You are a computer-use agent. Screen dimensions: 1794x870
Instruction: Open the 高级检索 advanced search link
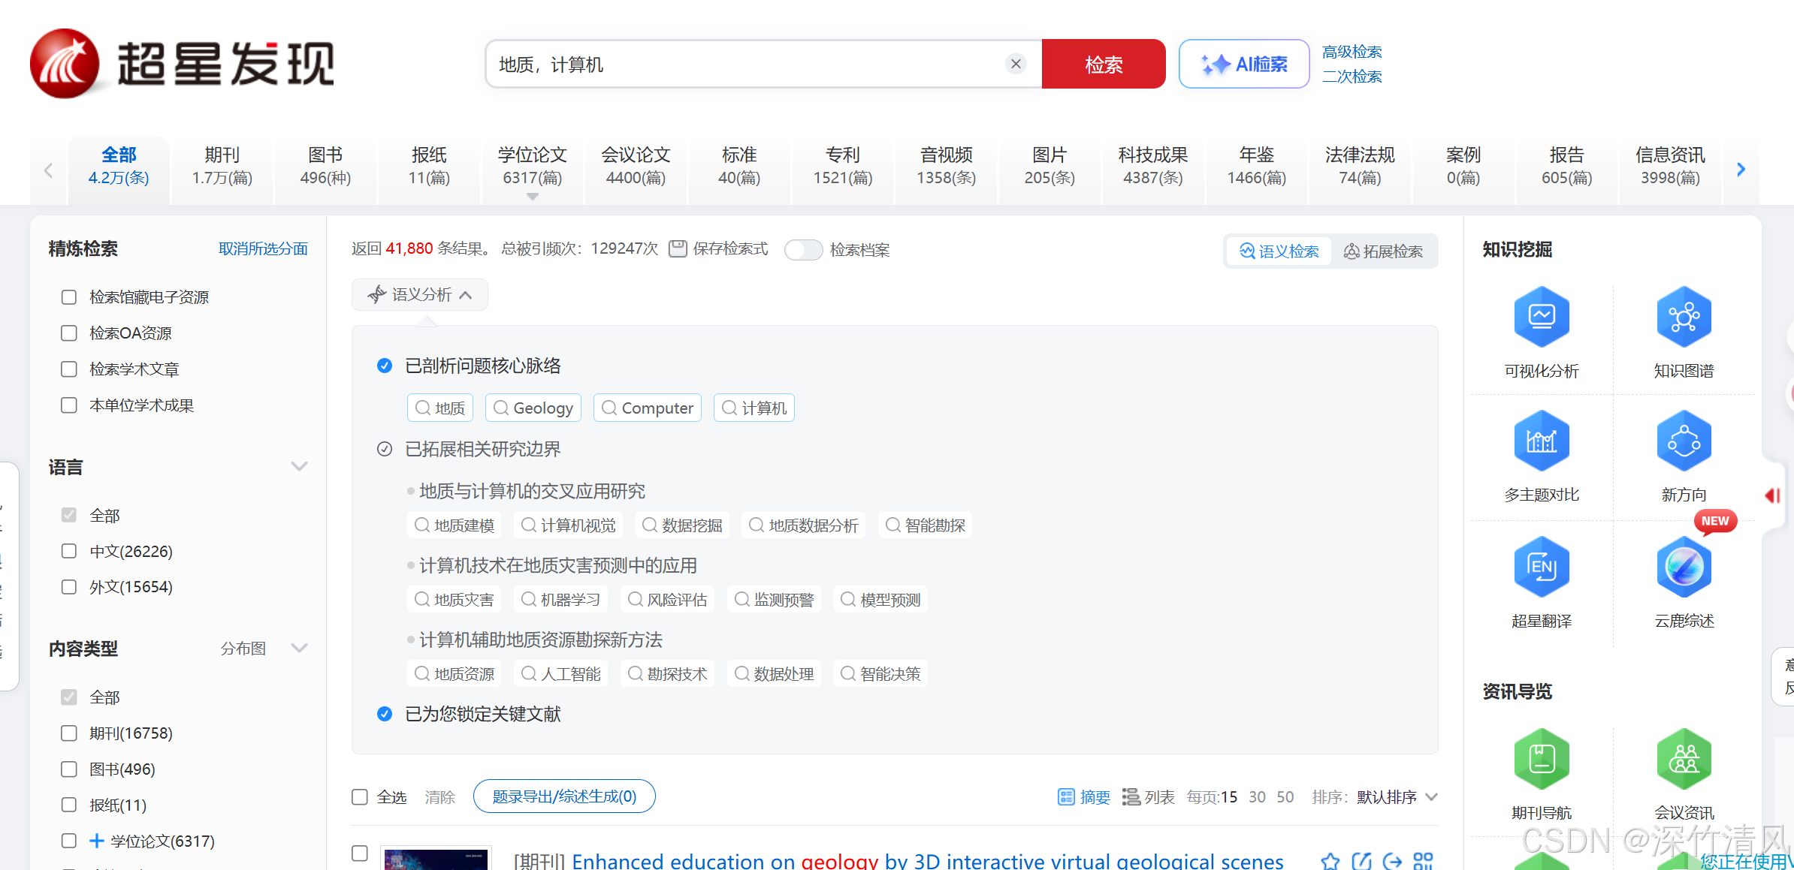point(1352,52)
